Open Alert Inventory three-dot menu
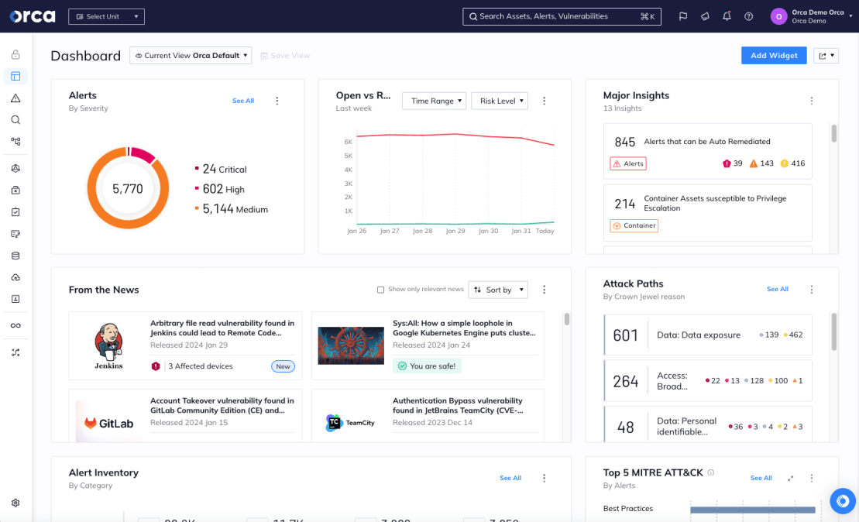 click(x=544, y=478)
